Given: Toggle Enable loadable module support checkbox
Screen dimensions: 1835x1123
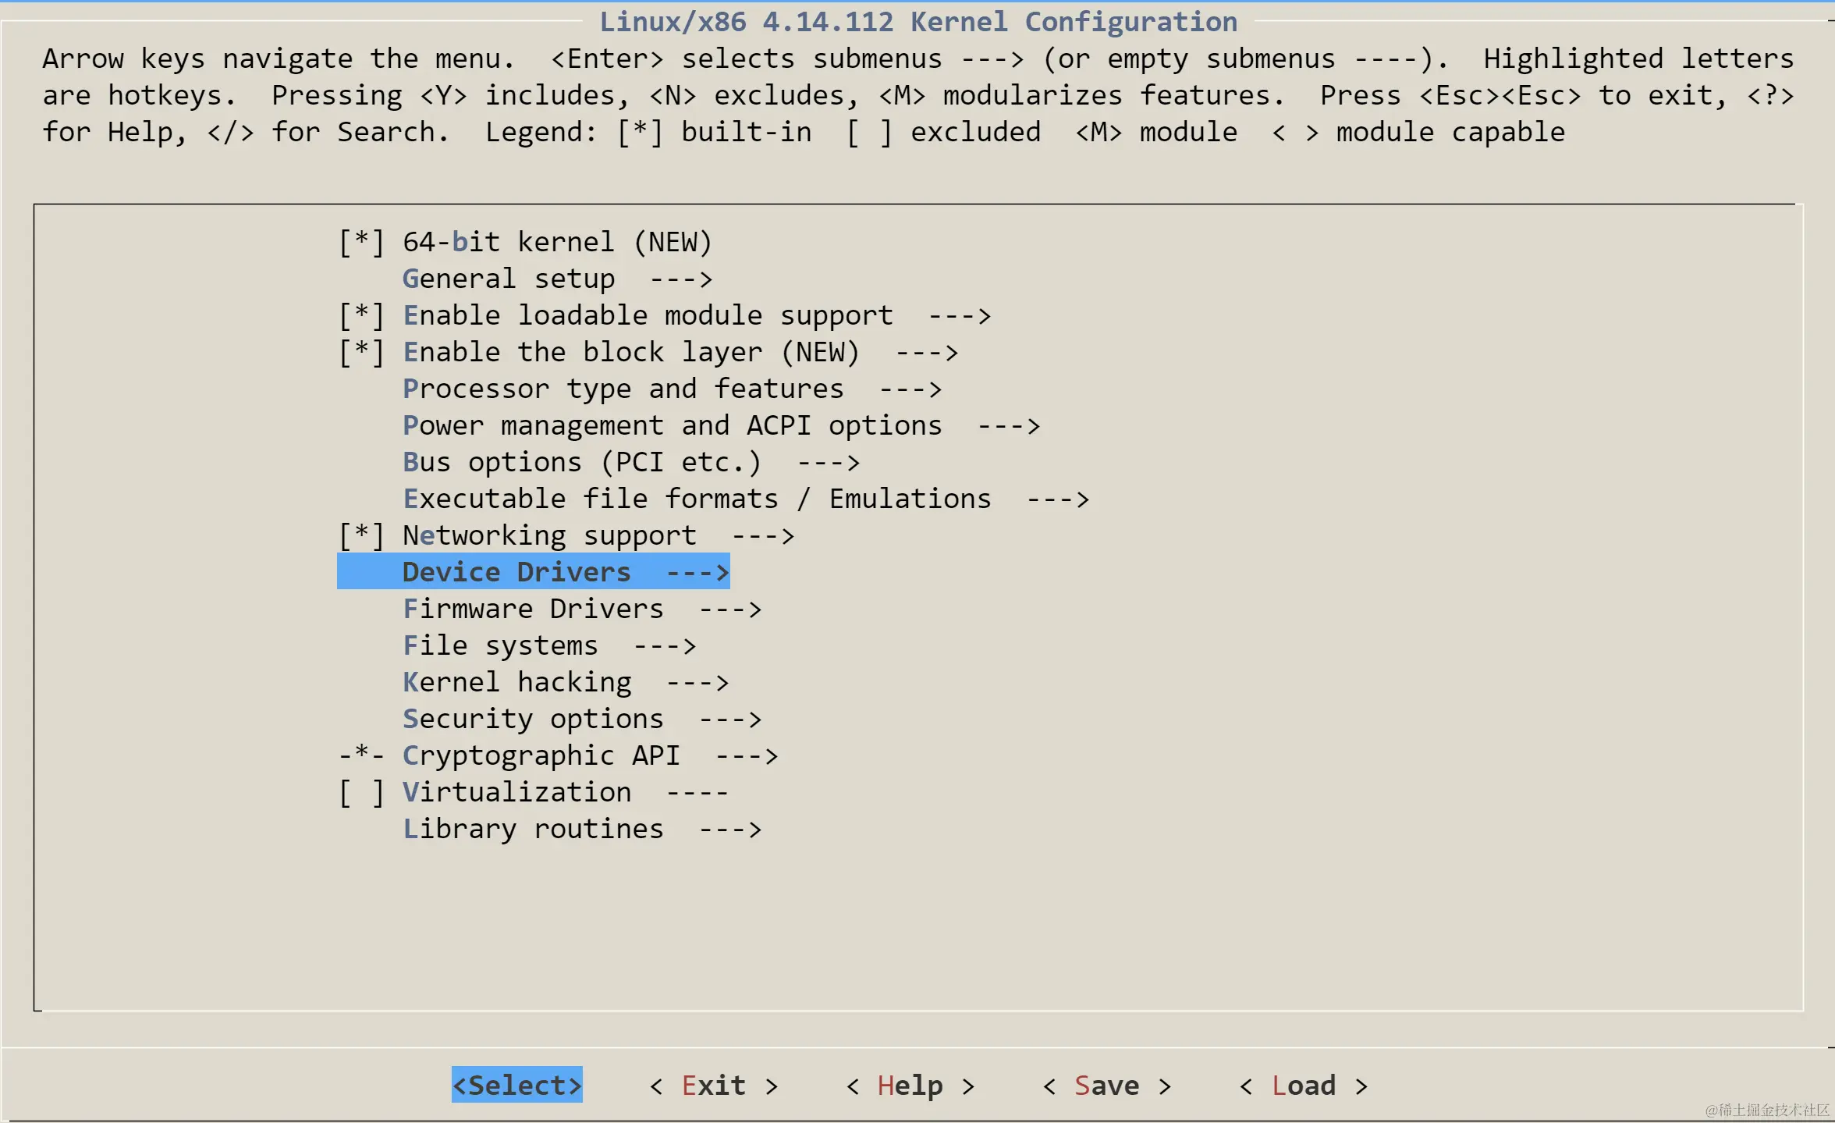Looking at the screenshot, I should (x=360, y=315).
